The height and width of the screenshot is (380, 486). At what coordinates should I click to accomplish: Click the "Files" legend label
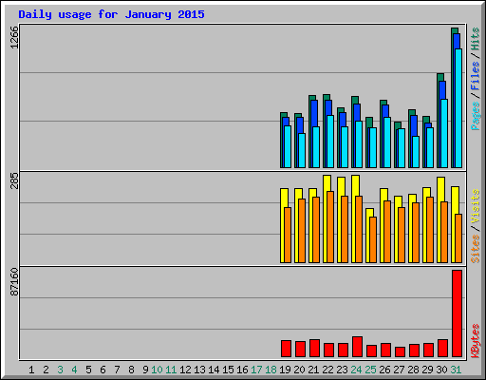point(475,76)
